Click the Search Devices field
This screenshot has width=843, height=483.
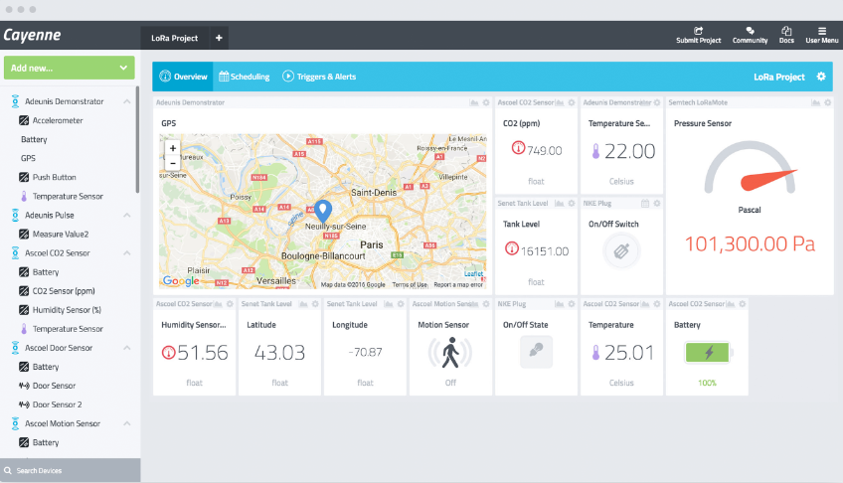tap(71, 471)
